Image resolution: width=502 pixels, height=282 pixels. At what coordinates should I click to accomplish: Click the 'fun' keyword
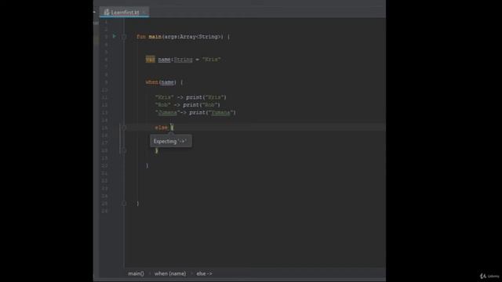coord(141,37)
